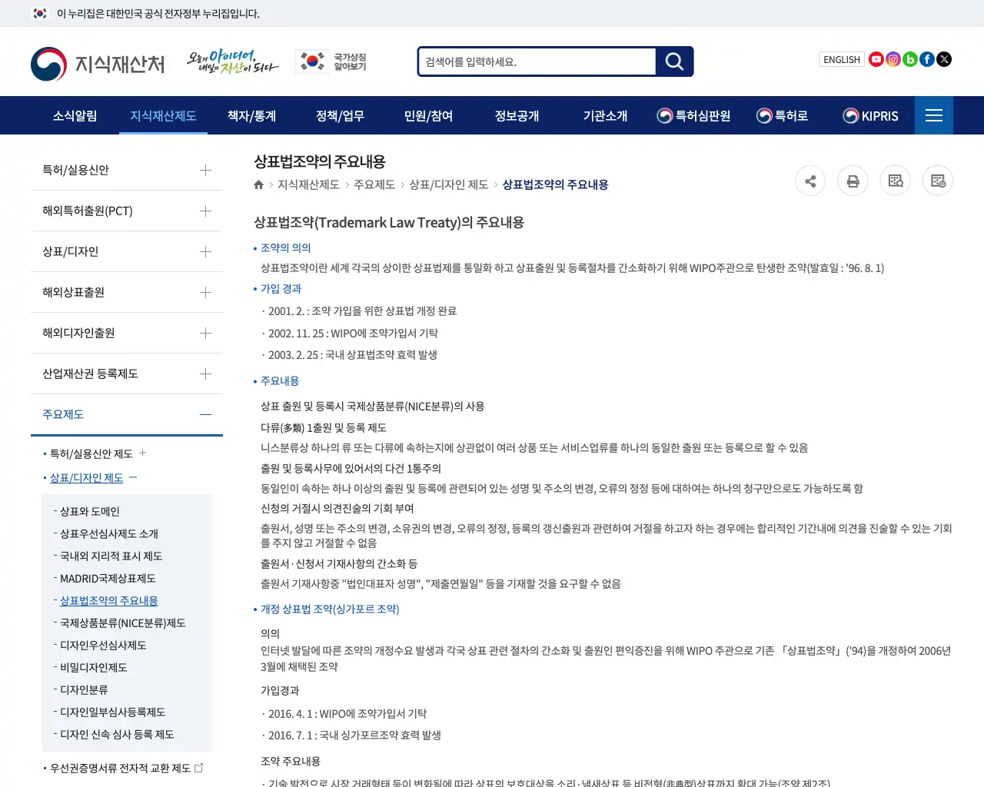The height and width of the screenshot is (787, 984).
Task: Open the Instagram icon in the header
Action: pyautogui.click(x=893, y=58)
